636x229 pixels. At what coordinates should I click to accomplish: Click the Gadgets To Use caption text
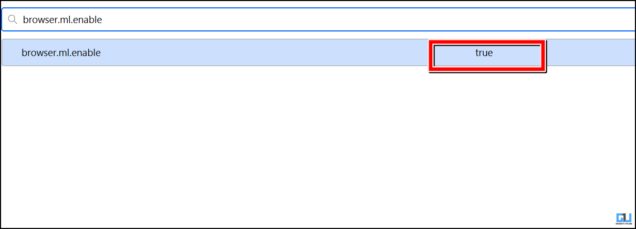click(623, 225)
